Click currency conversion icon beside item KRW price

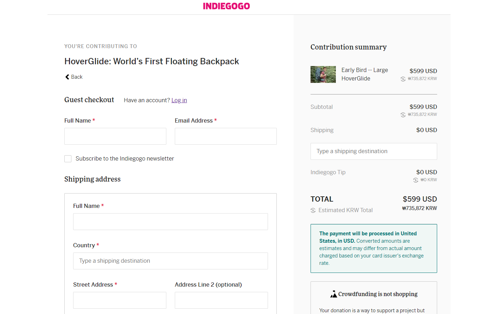[x=403, y=79]
